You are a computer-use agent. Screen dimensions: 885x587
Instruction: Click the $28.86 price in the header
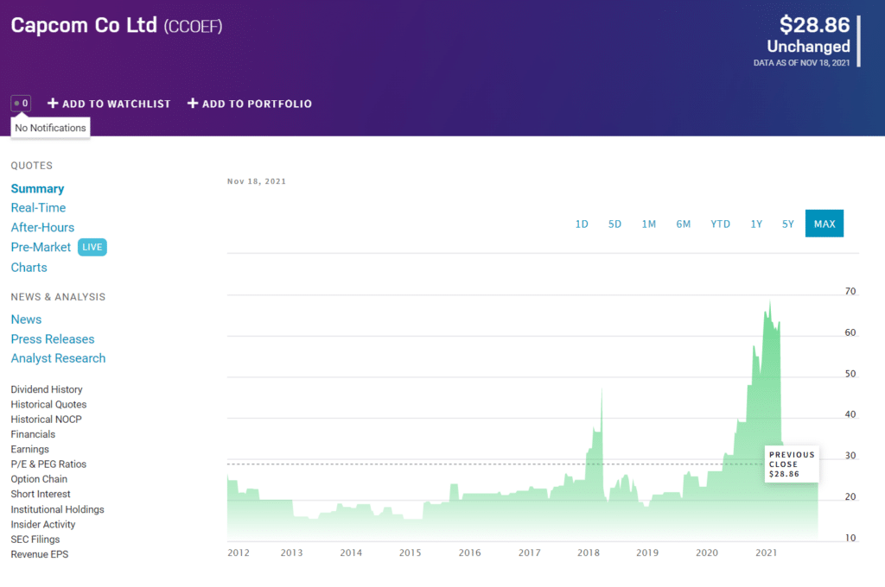tap(814, 25)
